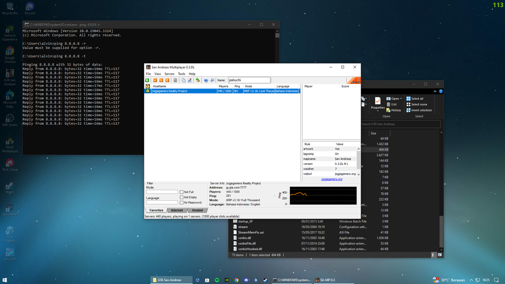
Task: Click the about info icon next to Name
Action: coord(212,80)
